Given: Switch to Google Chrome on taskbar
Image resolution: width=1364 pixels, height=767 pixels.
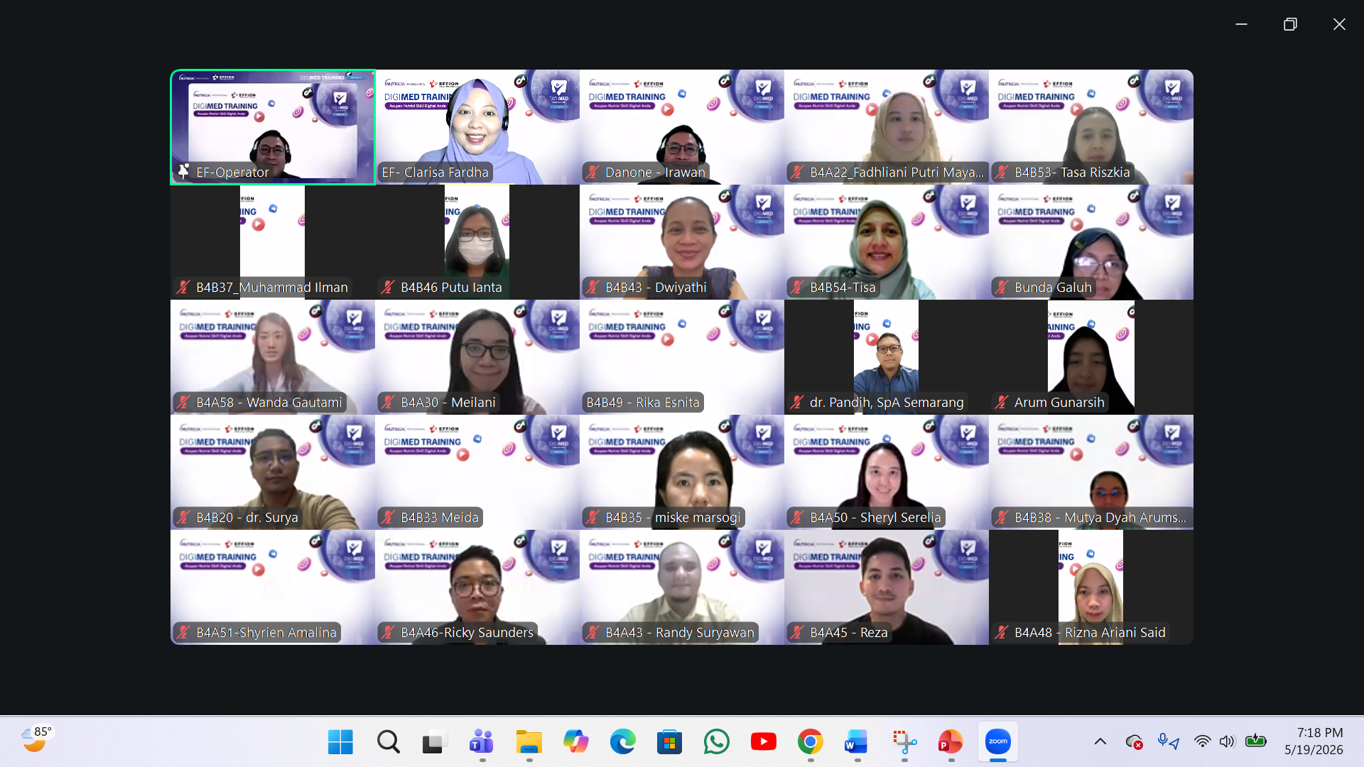Looking at the screenshot, I should click(x=810, y=742).
